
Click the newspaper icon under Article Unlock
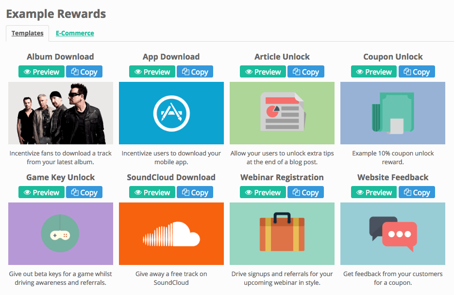tap(282, 113)
